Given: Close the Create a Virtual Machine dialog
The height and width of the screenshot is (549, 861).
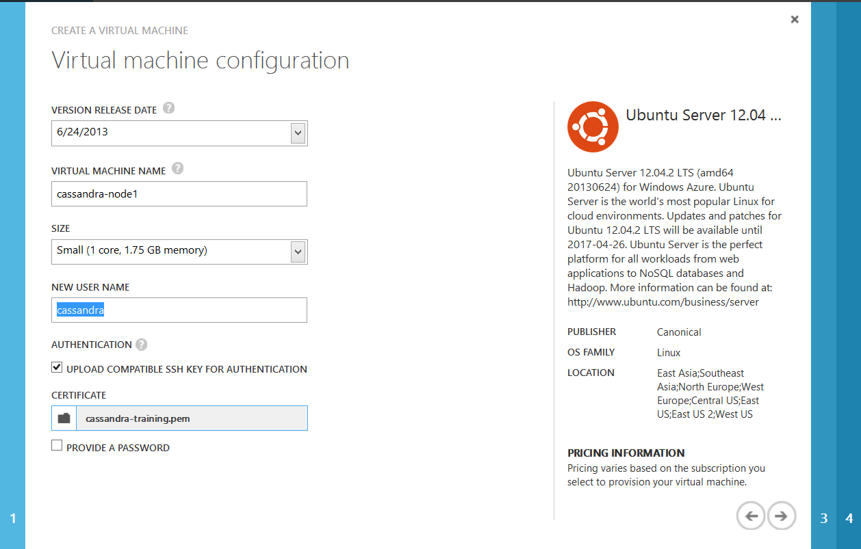Looking at the screenshot, I should (795, 19).
